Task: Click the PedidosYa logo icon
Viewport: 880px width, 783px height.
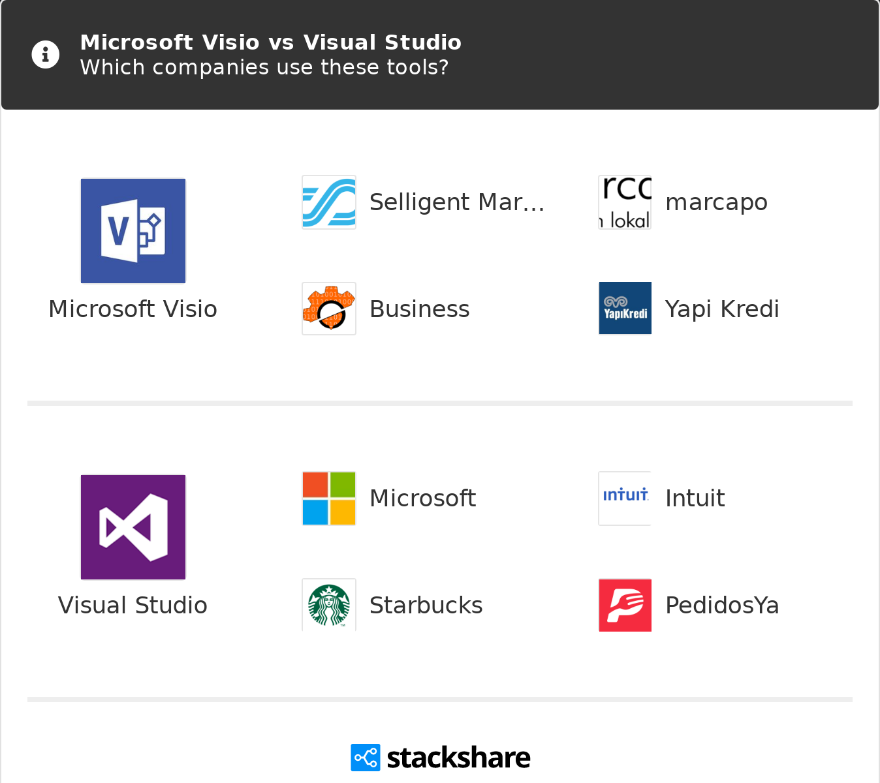Action: [x=625, y=605]
